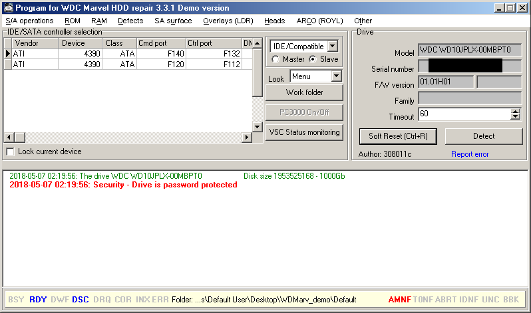The width and height of the screenshot is (531, 313).
Task: Click the BSY status indicator
Action: pos(16,300)
